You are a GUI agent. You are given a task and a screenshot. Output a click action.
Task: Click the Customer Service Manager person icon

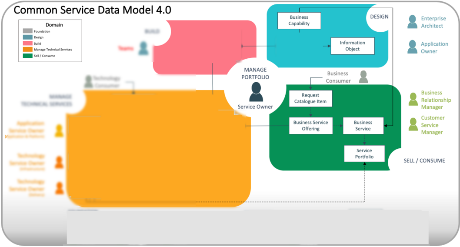click(x=413, y=124)
